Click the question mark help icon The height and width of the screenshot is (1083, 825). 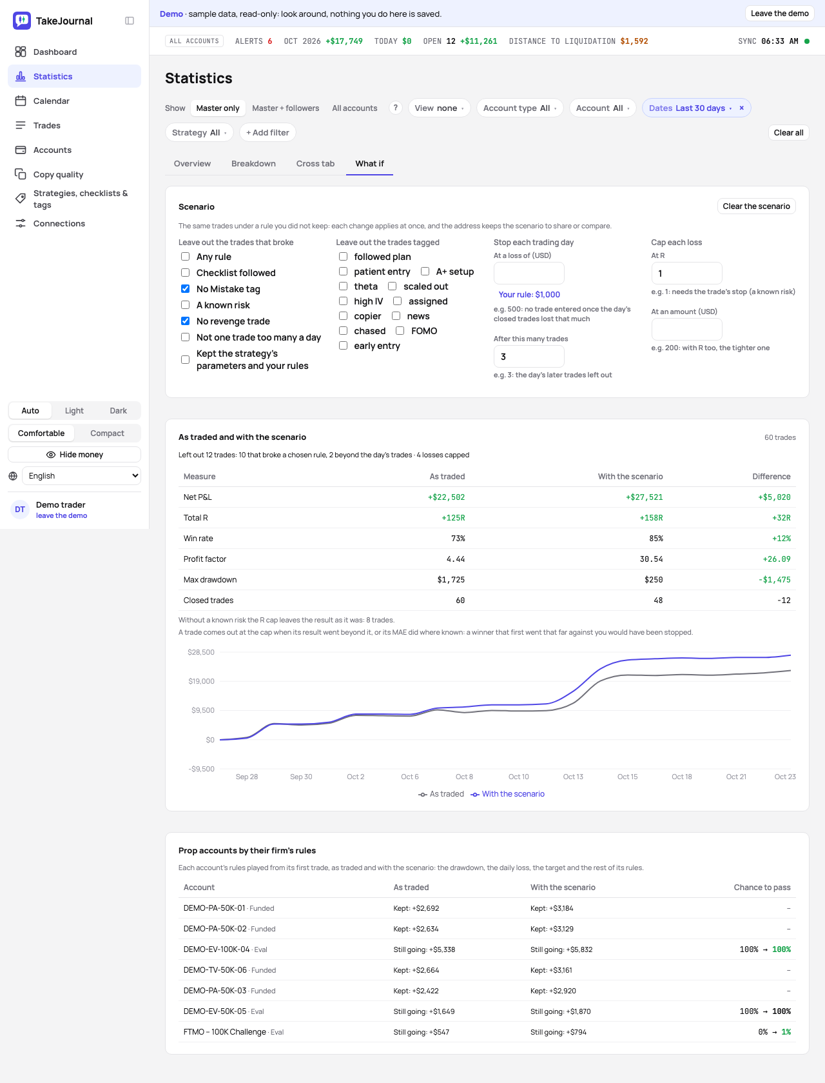point(396,108)
